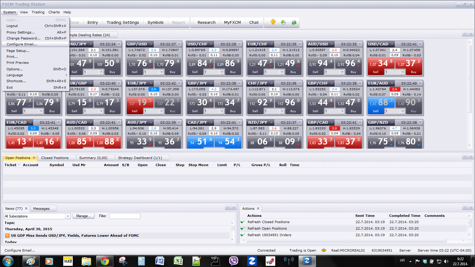Close the USD/CAD rate tile
The width and height of the screenshot is (475, 267).
click(420, 44)
